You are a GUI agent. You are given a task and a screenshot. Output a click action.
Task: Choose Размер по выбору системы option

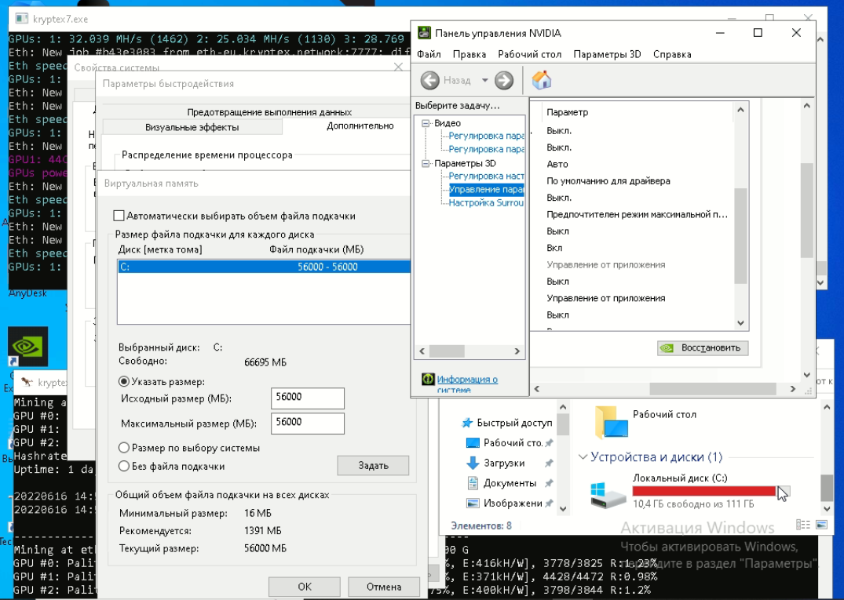pos(124,447)
